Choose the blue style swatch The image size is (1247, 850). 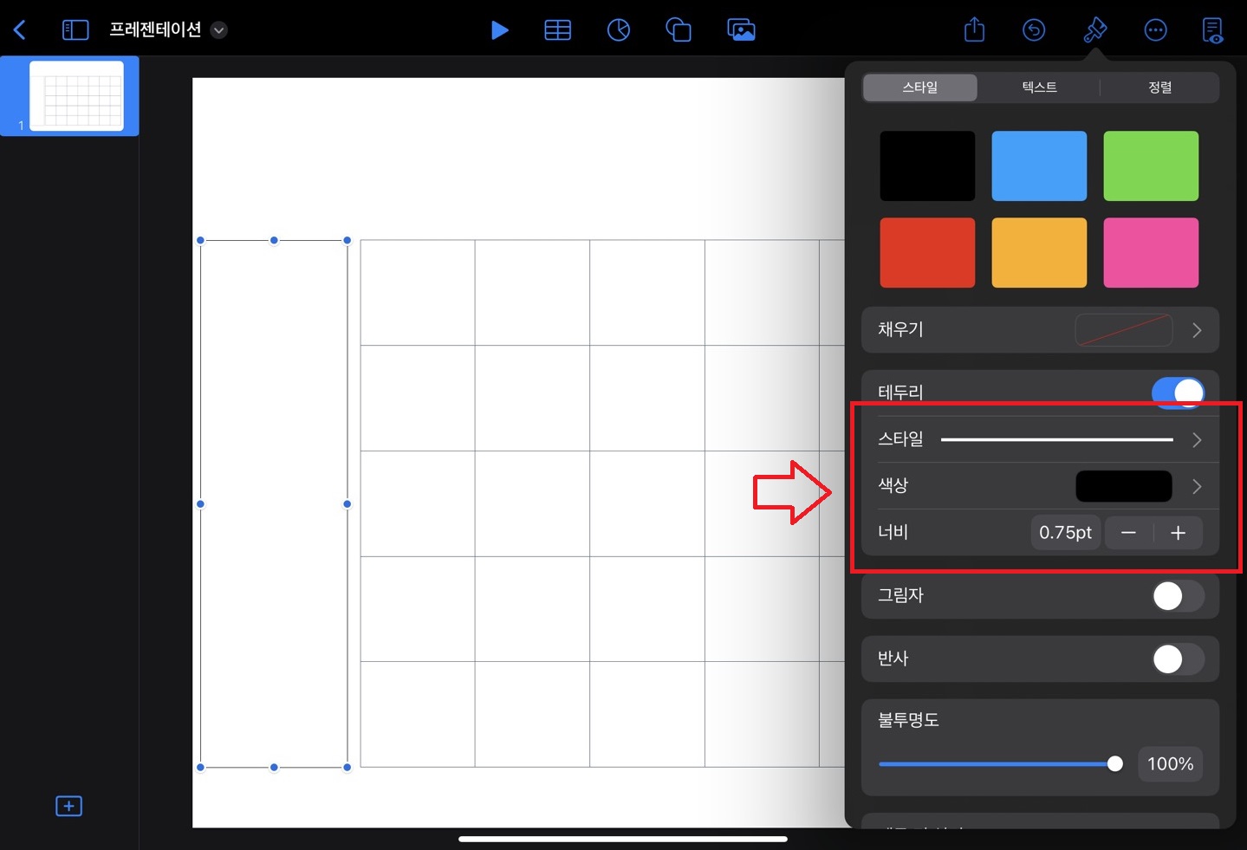[1039, 166]
